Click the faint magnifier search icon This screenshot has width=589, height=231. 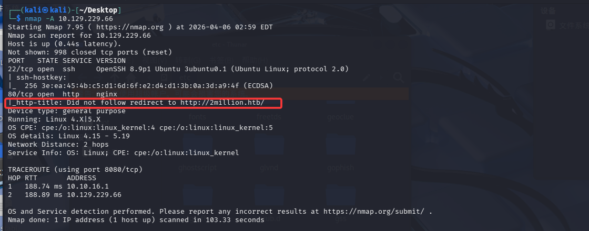398,78
